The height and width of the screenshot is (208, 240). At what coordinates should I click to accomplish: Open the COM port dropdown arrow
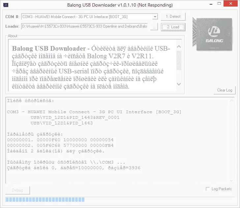(155, 16)
